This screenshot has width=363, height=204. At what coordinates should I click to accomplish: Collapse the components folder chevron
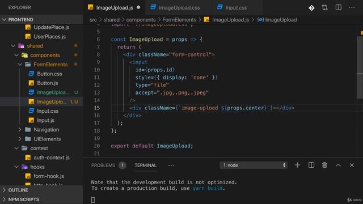point(16,55)
